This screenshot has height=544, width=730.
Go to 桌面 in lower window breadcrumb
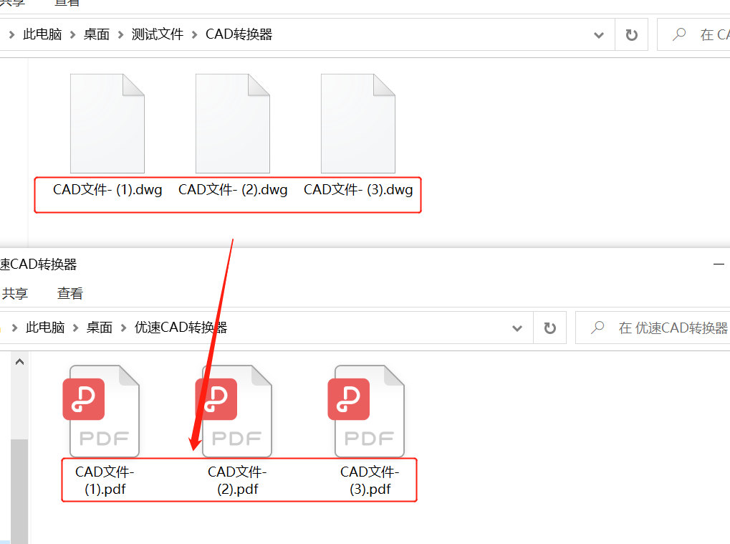click(100, 328)
